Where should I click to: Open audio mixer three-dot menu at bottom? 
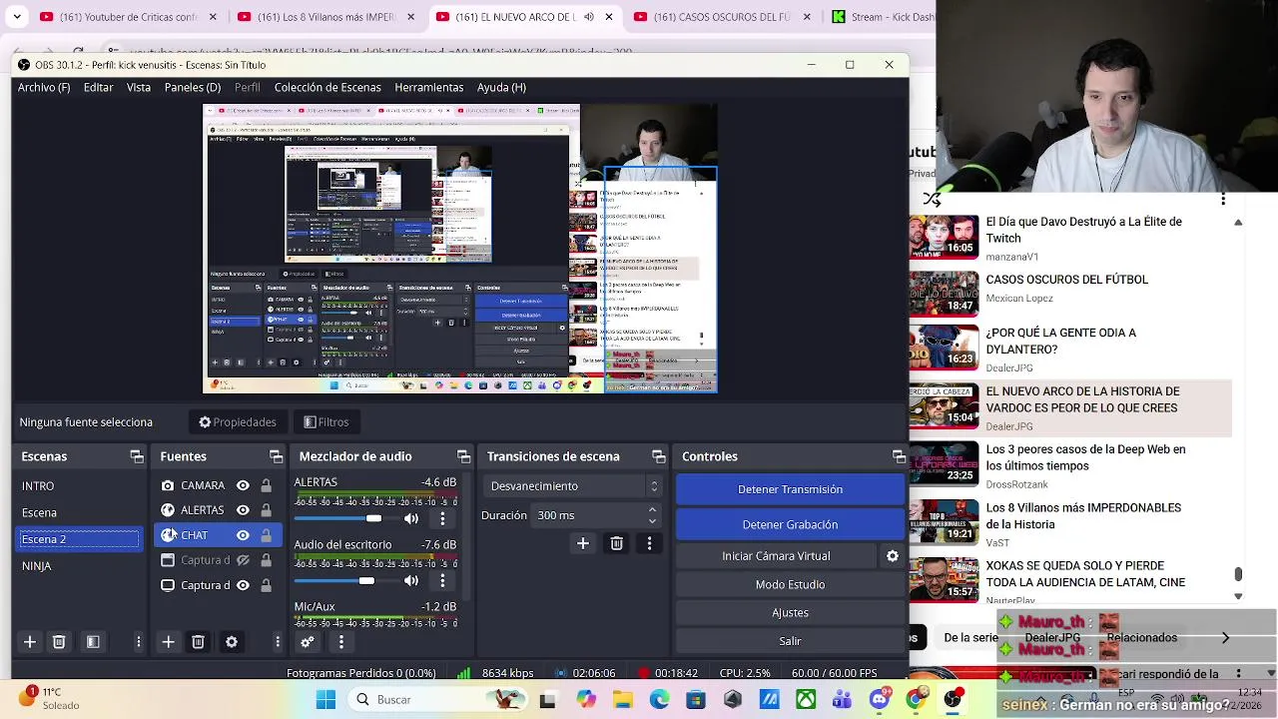pyautogui.click(x=341, y=642)
